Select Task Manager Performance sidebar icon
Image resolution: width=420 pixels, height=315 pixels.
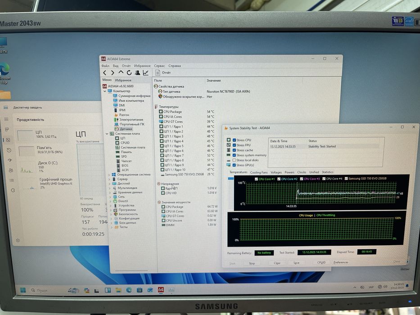8,140
